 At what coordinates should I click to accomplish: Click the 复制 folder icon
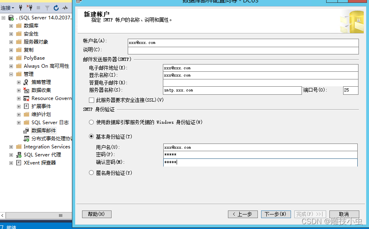click(19, 50)
